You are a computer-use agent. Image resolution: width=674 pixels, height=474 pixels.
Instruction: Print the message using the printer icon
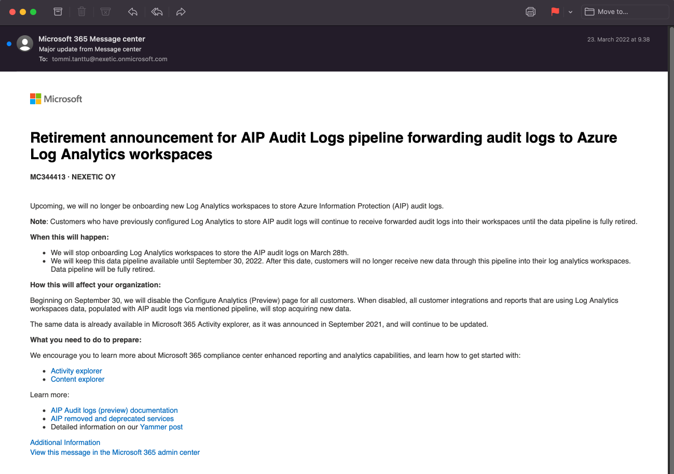(530, 11)
